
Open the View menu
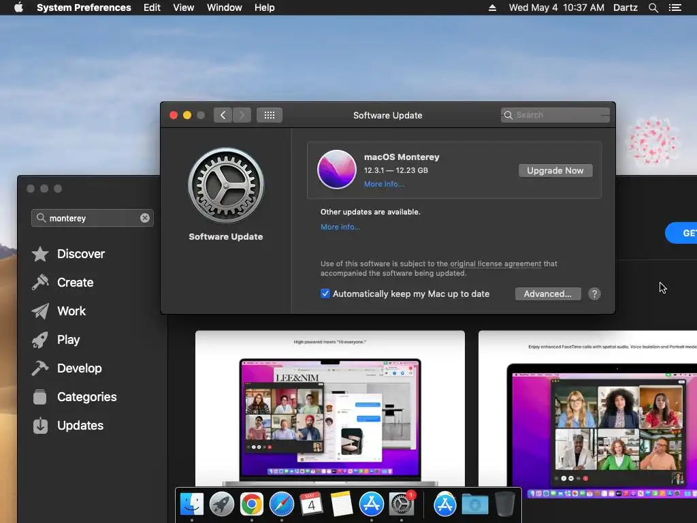pos(184,7)
